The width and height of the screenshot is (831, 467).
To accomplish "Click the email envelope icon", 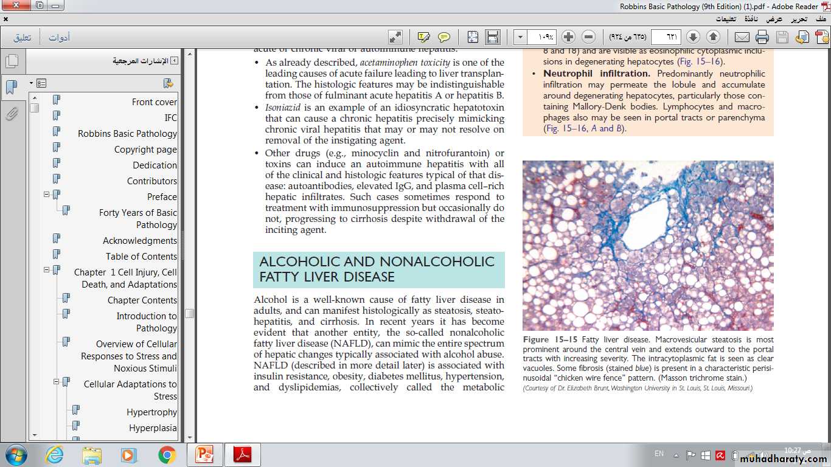I will pyautogui.click(x=742, y=37).
